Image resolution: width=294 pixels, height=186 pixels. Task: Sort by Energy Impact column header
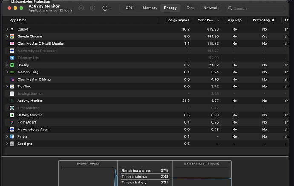pyautogui.click(x=177, y=20)
